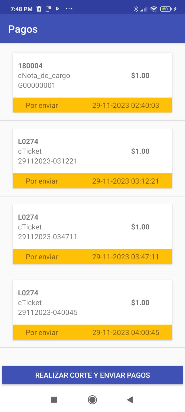Tap Por enviar bar at 03:12:21
185x412 pixels.
point(92,181)
